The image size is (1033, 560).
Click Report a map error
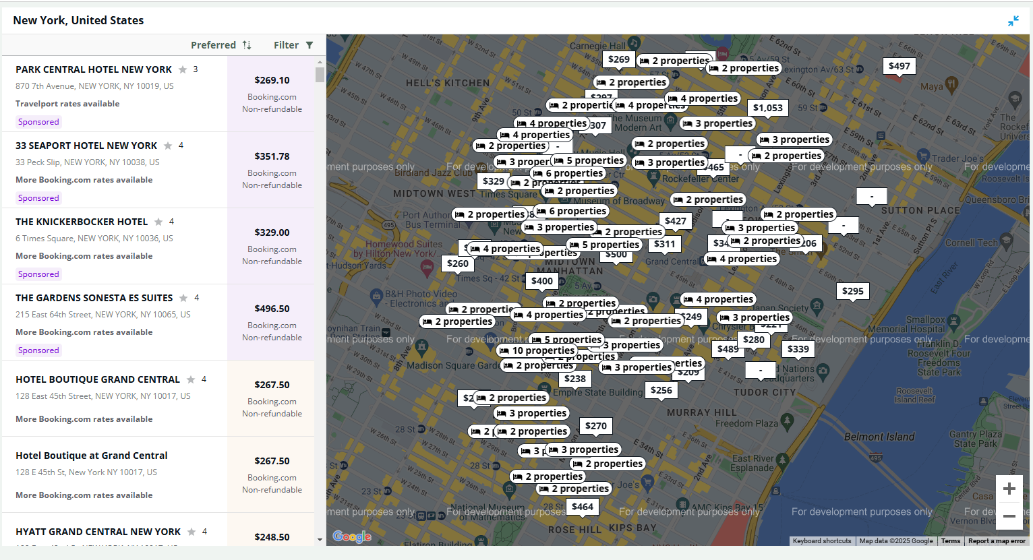996,541
